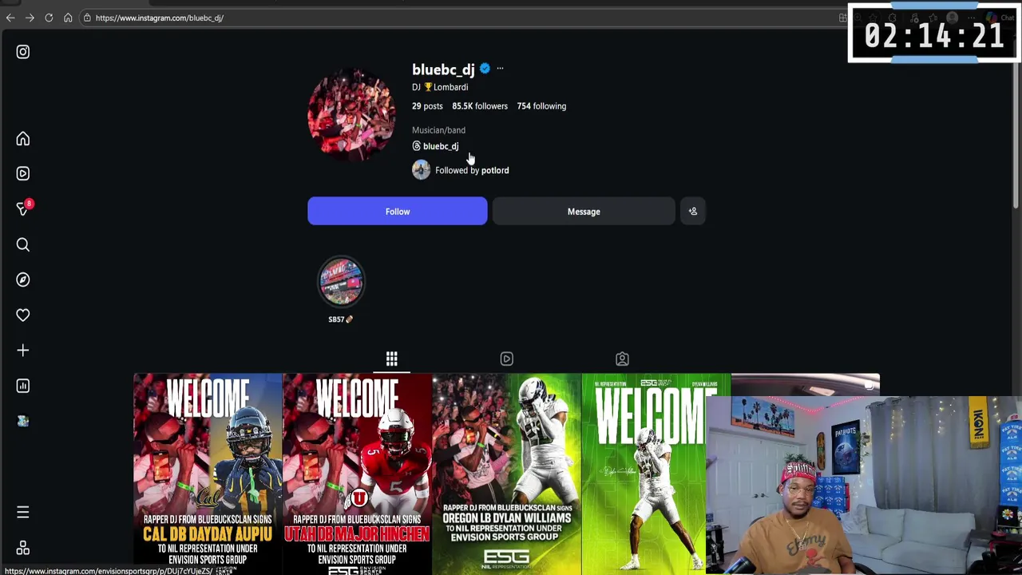Click site info icon in address bar
Viewport: 1022px width, 575px height.
(x=87, y=18)
